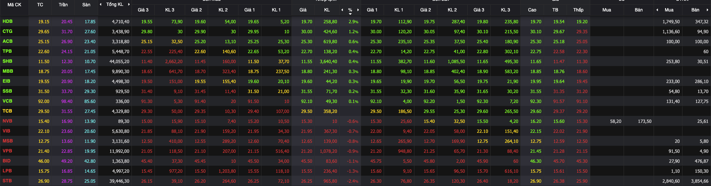Click the right arrow beside the % header
The image size is (711, 186).
358,10
